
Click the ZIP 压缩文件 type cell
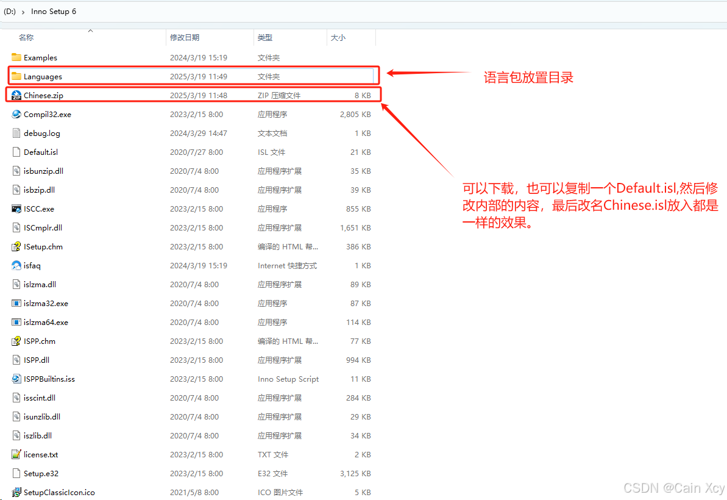coord(279,96)
